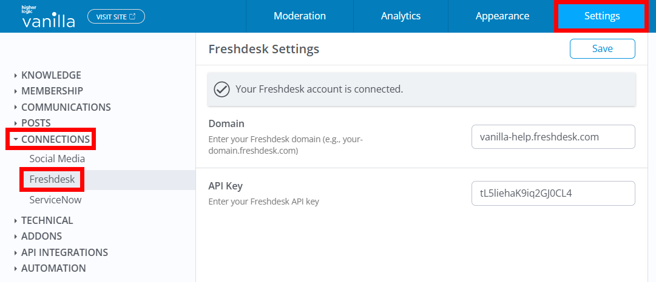Switch to the Analytics tab
Image resolution: width=656 pixels, height=282 pixels.
pos(401,16)
